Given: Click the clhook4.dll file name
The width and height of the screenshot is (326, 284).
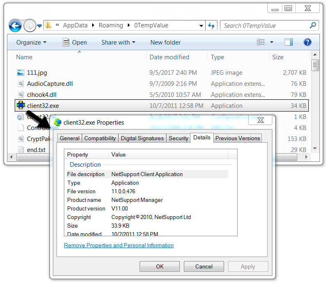Looking at the screenshot, I should [42, 94].
